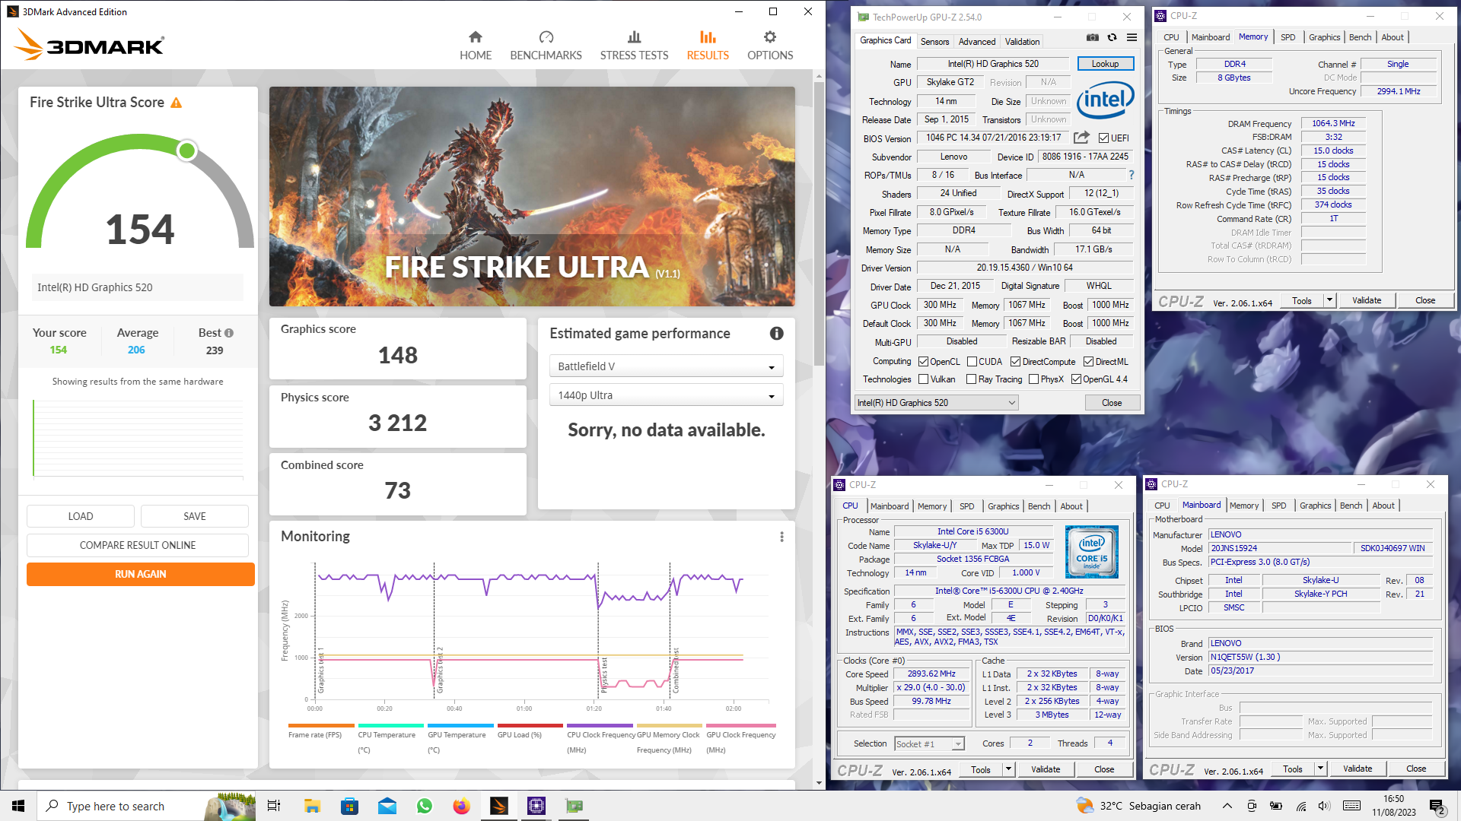The height and width of the screenshot is (821, 1461).
Task: Click Lookup button in GPU-Z
Action: coord(1105,64)
